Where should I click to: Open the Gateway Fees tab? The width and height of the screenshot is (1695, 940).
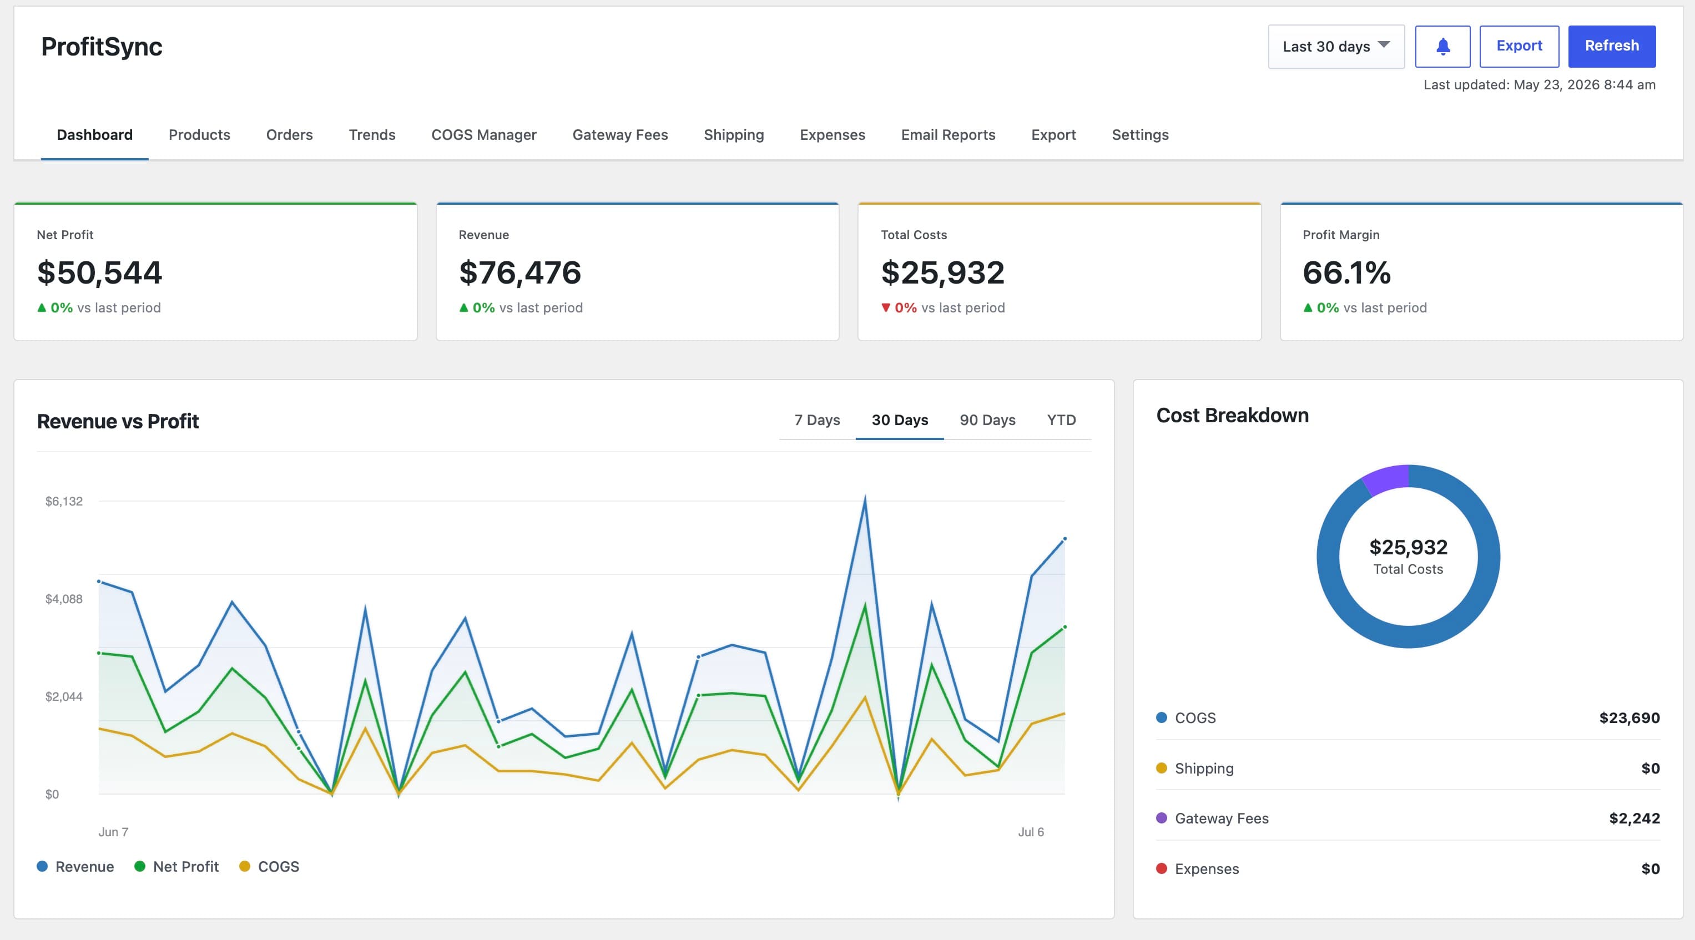pyautogui.click(x=620, y=135)
